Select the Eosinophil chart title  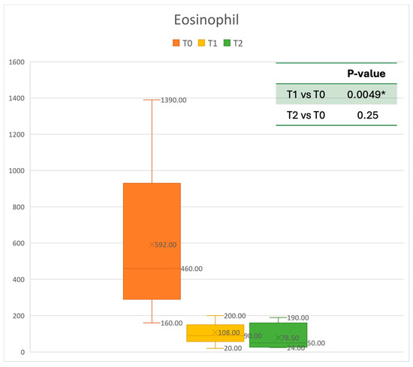click(206, 20)
